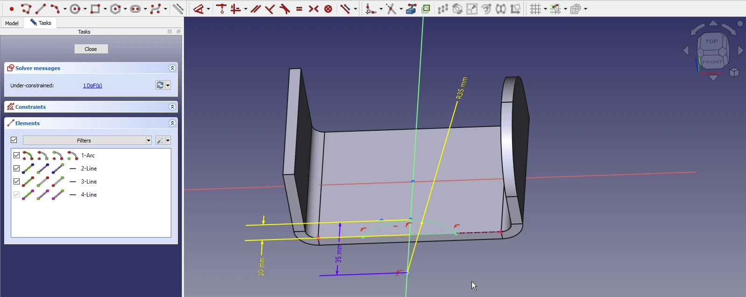Apply the Block constraint
The height and width of the screenshot is (297, 746).
328,9
